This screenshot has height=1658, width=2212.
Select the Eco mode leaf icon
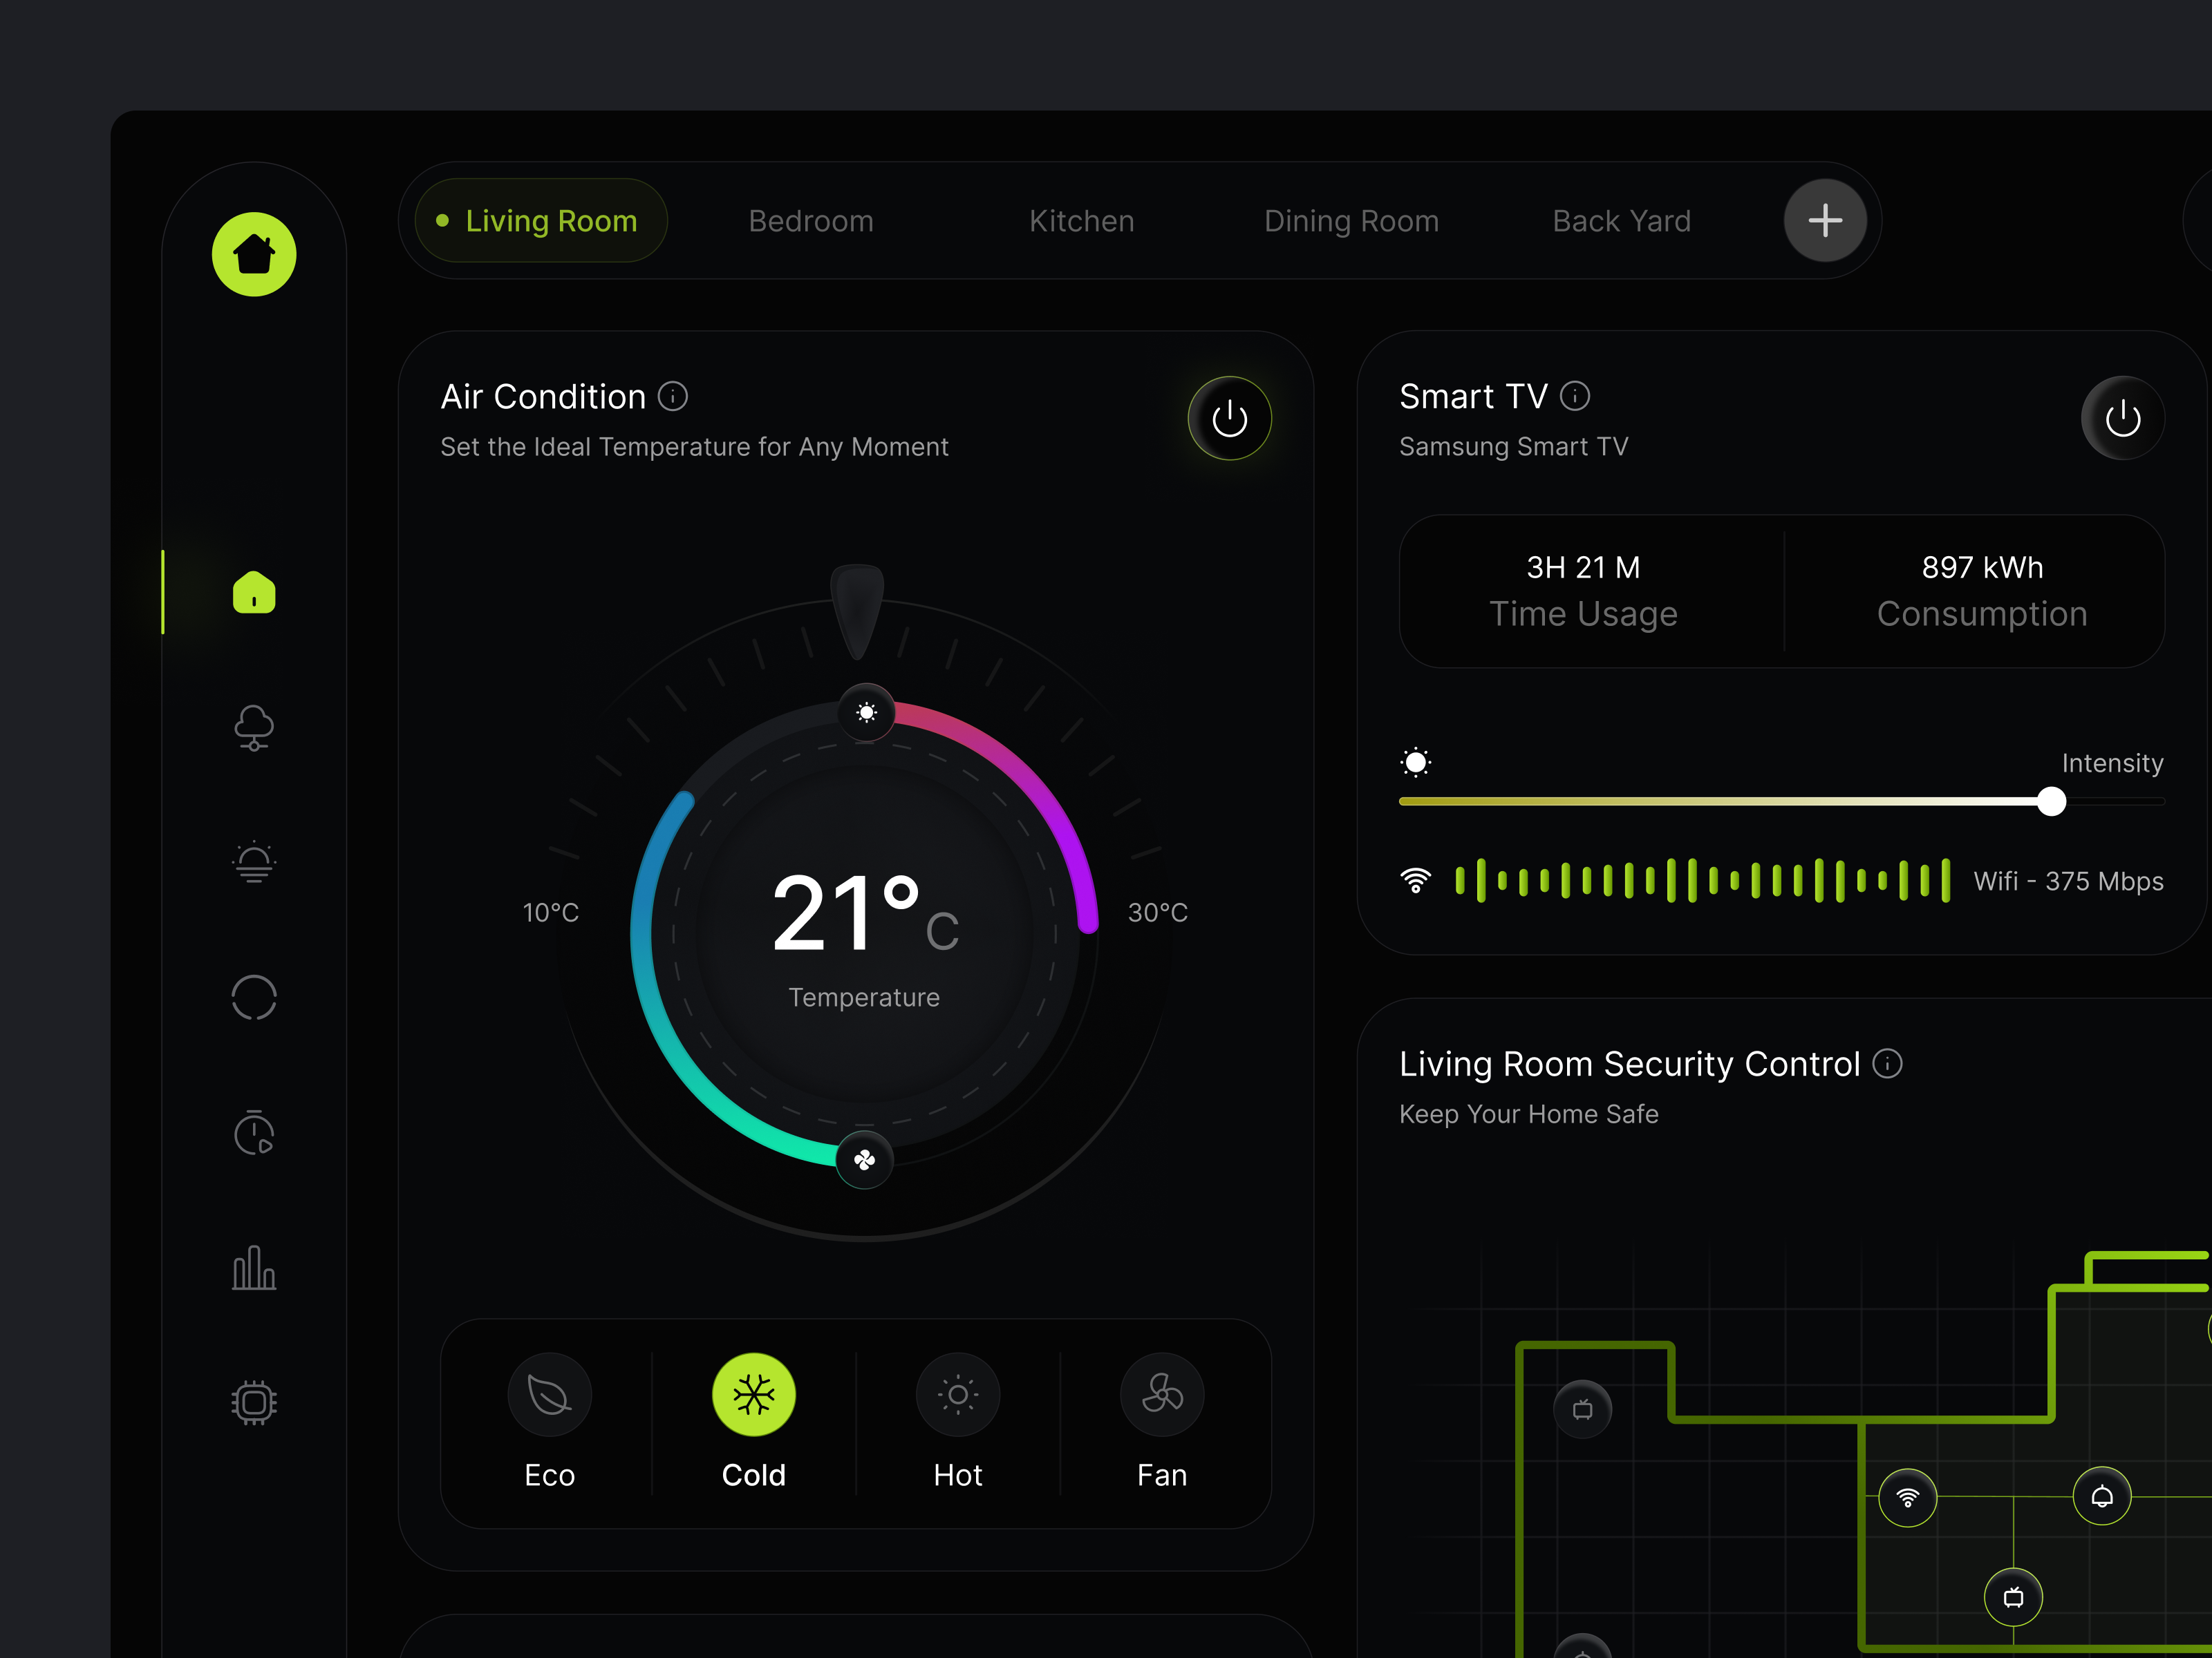[x=549, y=1394]
